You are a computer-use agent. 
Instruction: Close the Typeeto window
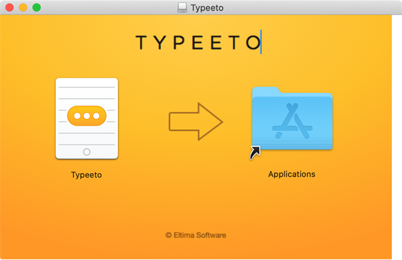[x=9, y=7]
